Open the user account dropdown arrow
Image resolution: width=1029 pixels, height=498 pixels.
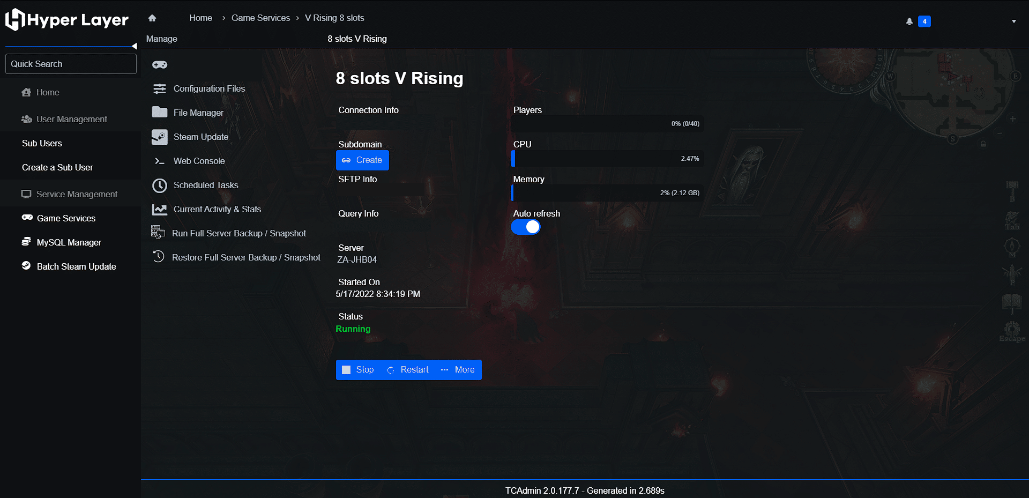1014,21
